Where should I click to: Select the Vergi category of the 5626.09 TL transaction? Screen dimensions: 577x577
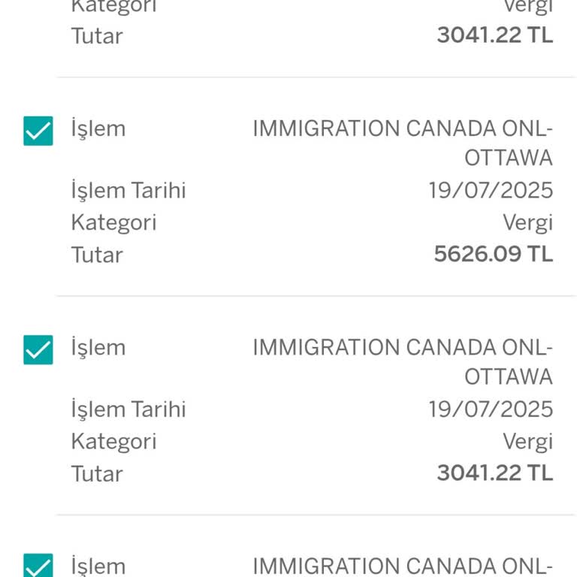click(x=527, y=222)
